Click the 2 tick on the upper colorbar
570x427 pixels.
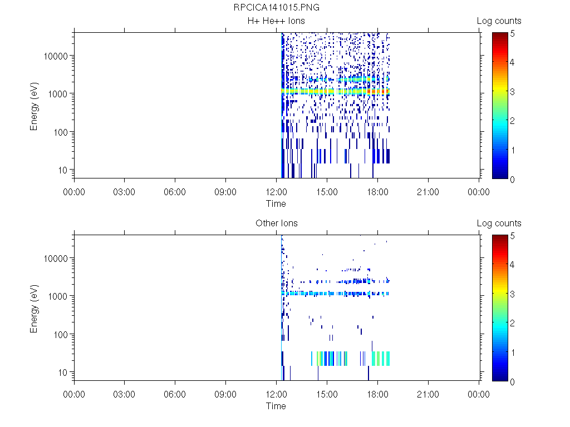[x=512, y=121]
